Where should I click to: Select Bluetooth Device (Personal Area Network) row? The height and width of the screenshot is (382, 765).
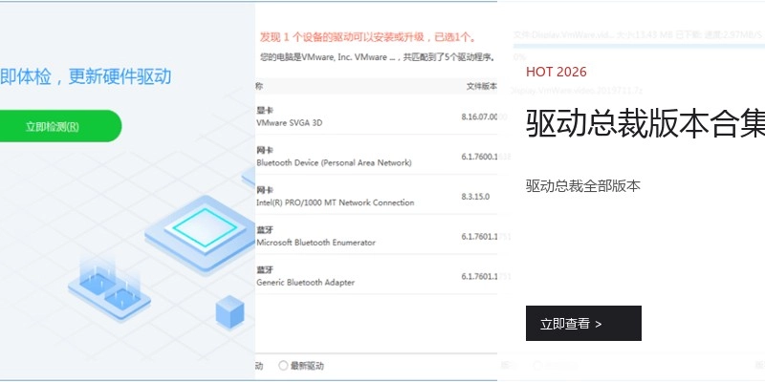[x=376, y=155]
